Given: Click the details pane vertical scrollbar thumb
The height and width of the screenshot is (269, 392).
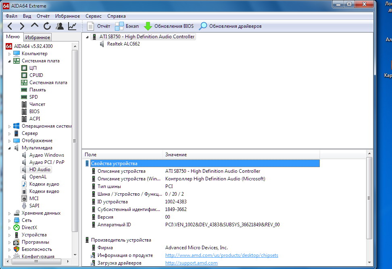Looking at the screenshot, I should (369, 198).
